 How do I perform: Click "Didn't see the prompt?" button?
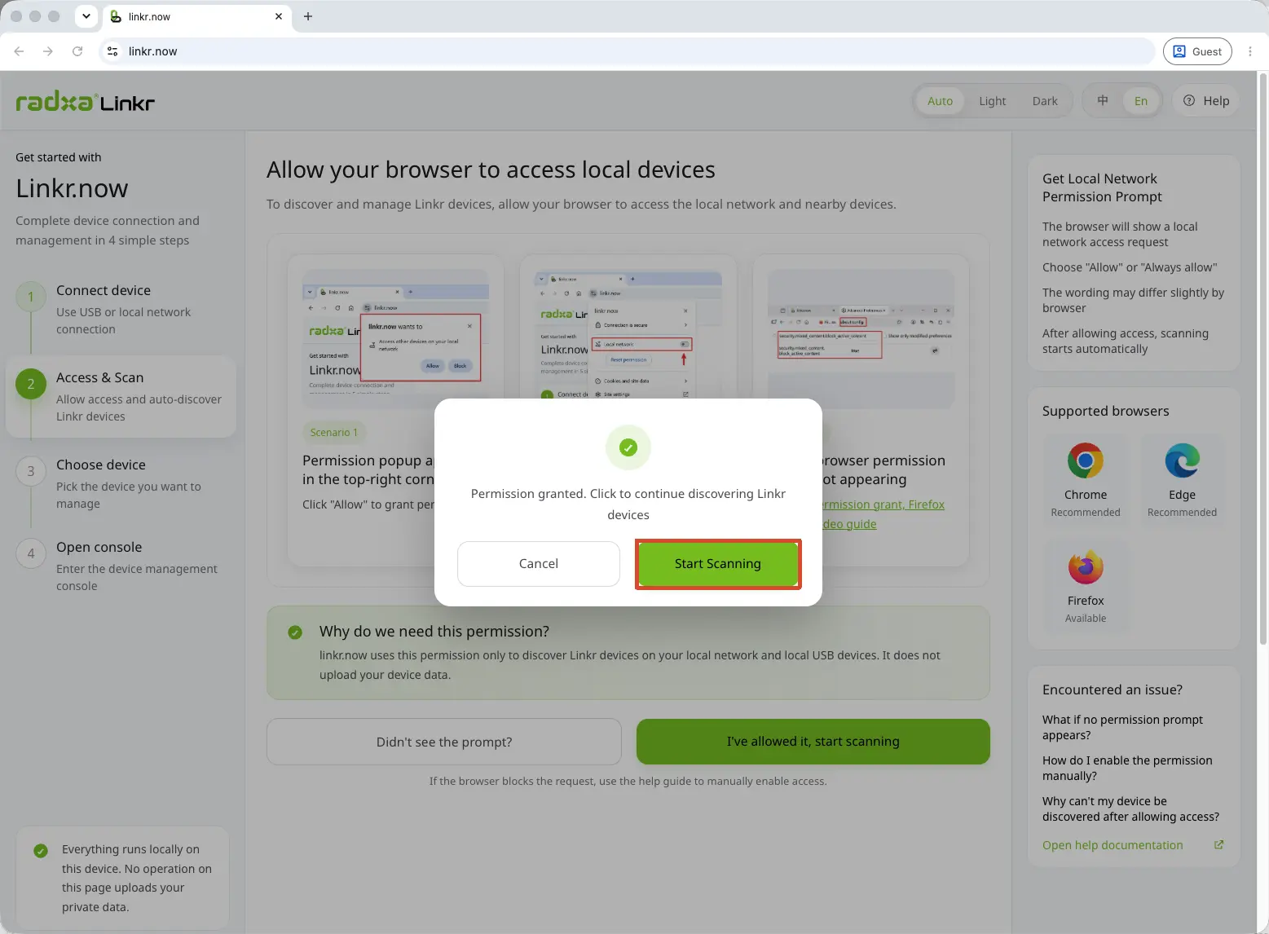pyautogui.click(x=444, y=742)
